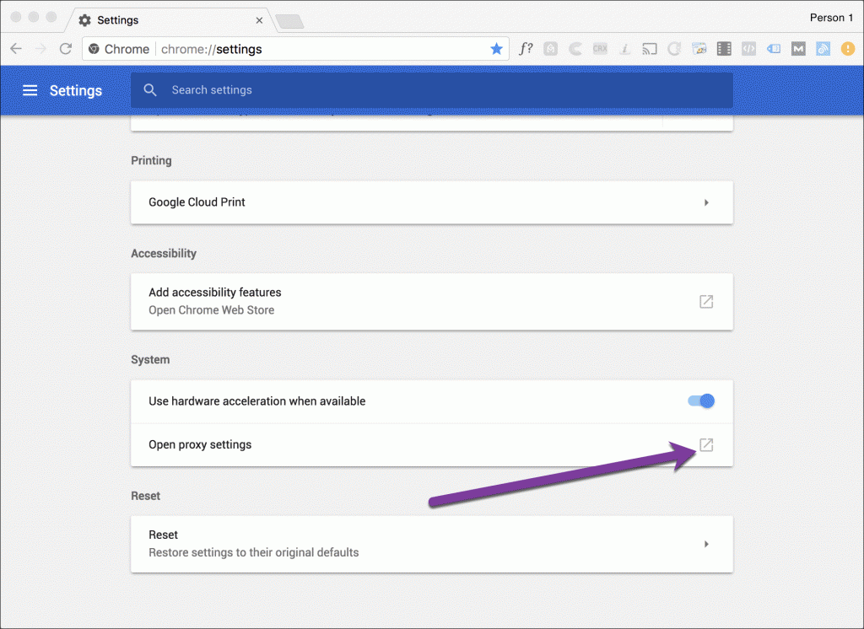Close the Settings tab

tap(259, 20)
